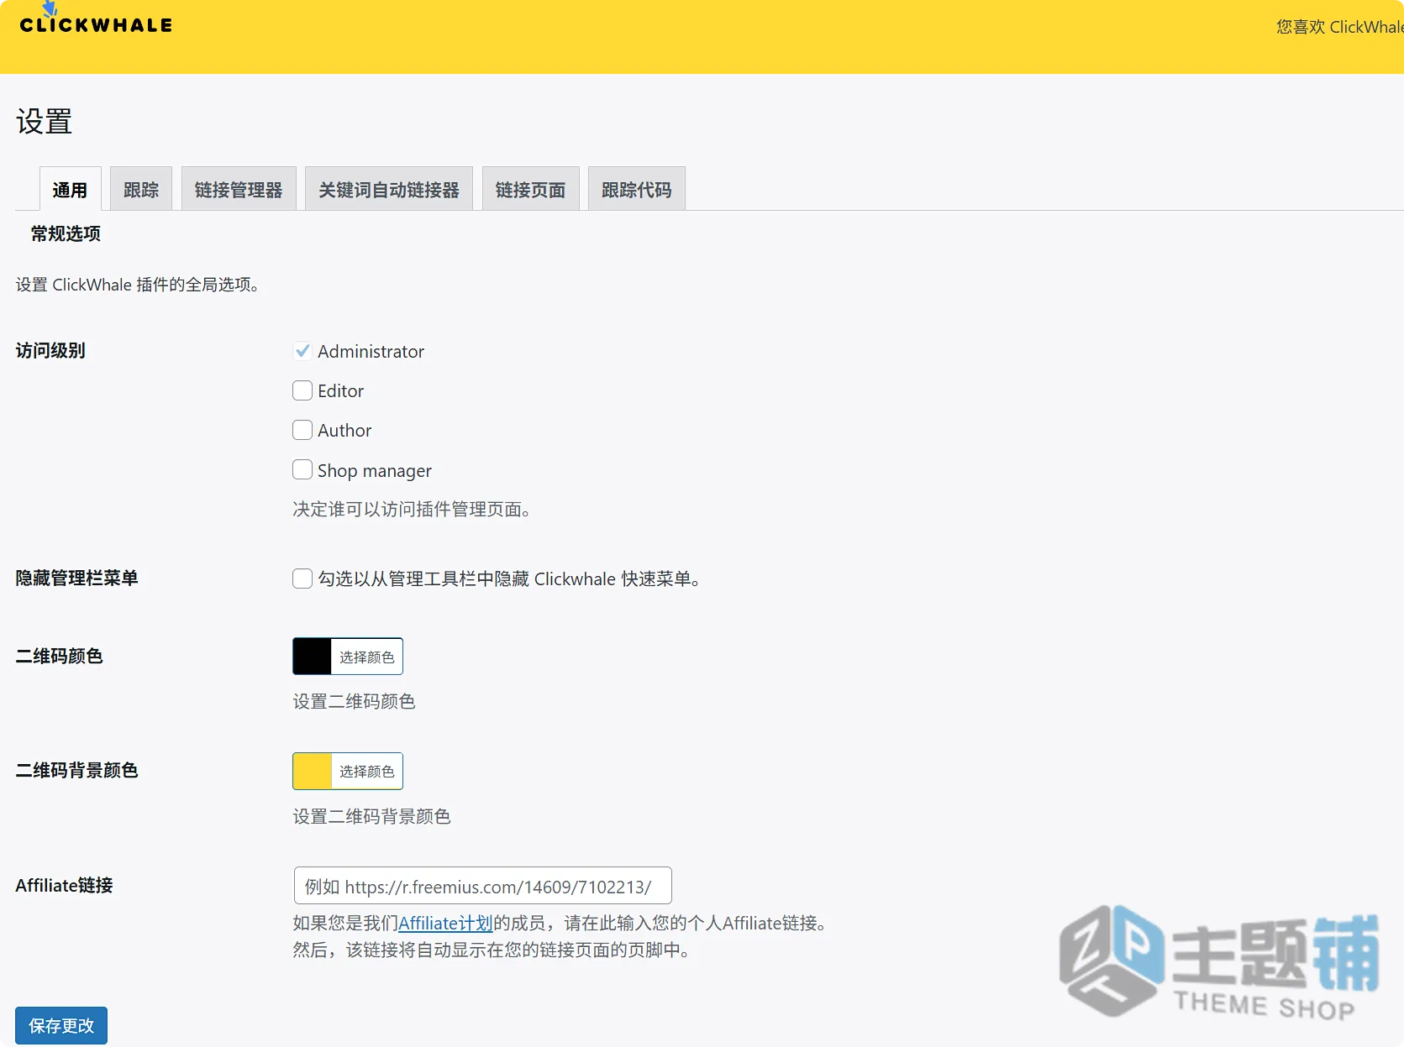Click the 设置二维码颜色 description text
Viewport: 1404px width, 1047px height.
[x=354, y=701]
